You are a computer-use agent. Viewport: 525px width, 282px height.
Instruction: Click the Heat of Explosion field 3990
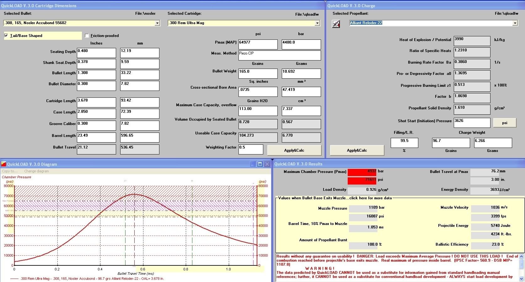pos(472,41)
